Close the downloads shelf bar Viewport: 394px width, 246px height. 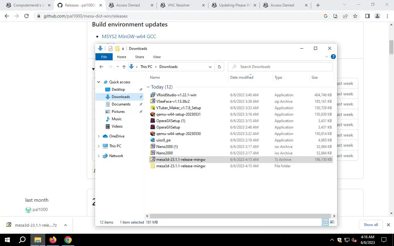point(388,225)
